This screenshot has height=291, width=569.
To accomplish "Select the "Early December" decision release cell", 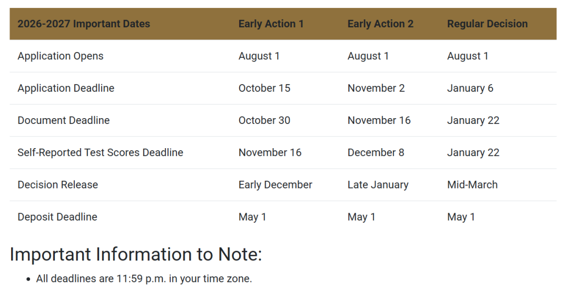I will 275,185.
